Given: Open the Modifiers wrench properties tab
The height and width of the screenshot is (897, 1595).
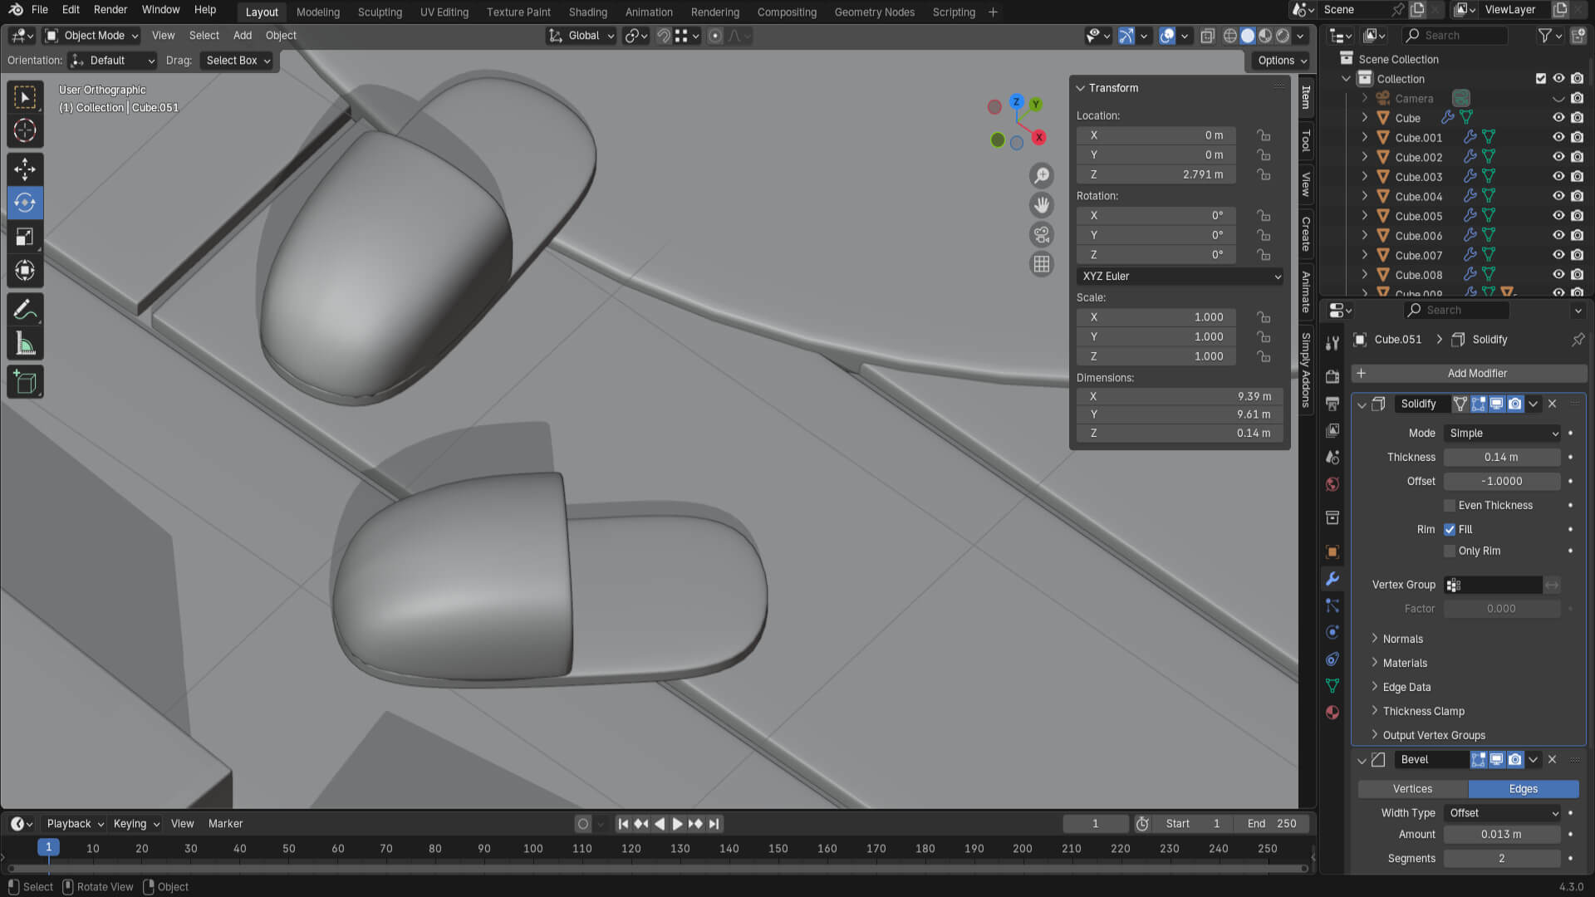Looking at the screenshot, I should tap(1332, 579).
